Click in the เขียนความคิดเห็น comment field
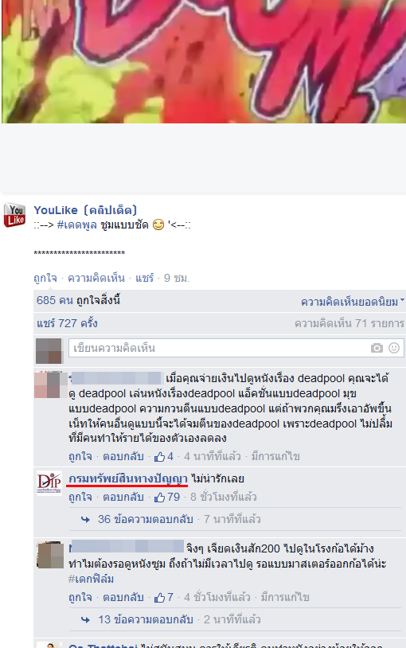Screen dimensions: 406x648 click(219, 348)
